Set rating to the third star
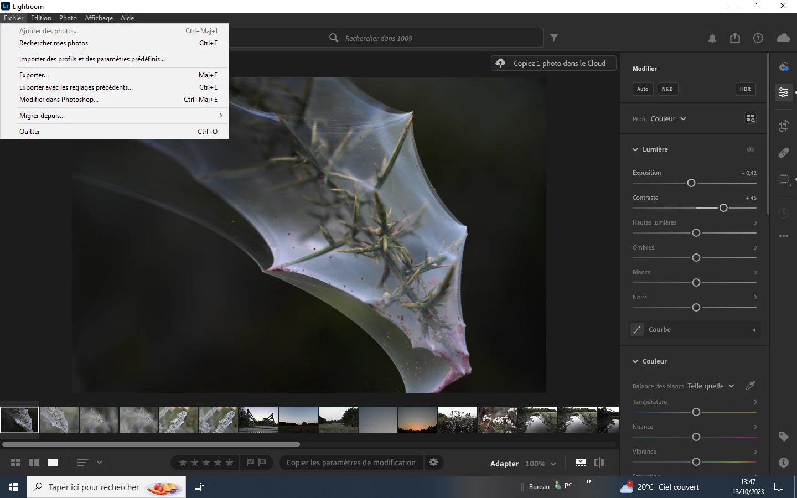This screenshot has width=797, height=498. point(206,463)
